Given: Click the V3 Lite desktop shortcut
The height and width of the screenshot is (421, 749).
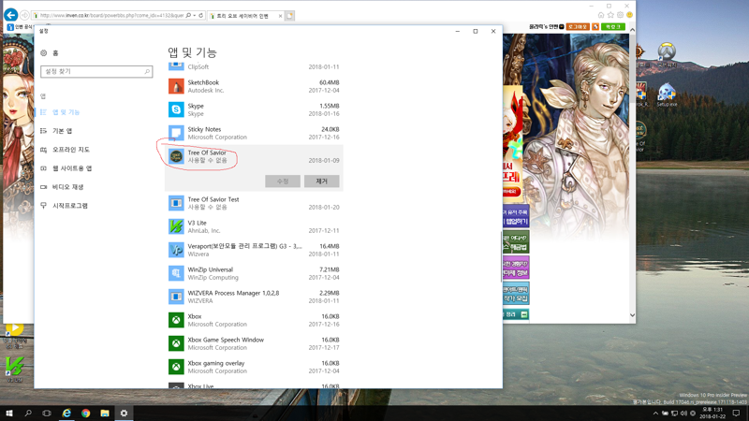Looking at the screenshot, I should 14,370.
